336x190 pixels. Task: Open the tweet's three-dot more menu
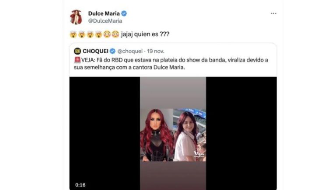273,13
